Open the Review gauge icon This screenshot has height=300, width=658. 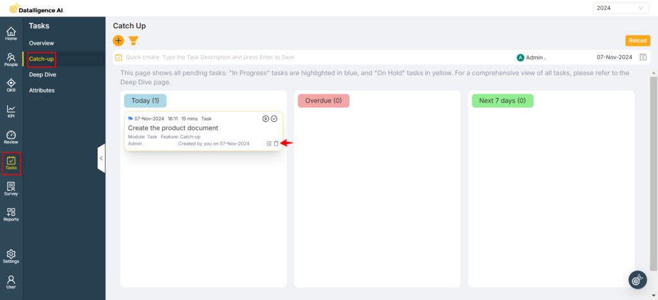click(11, 137)
